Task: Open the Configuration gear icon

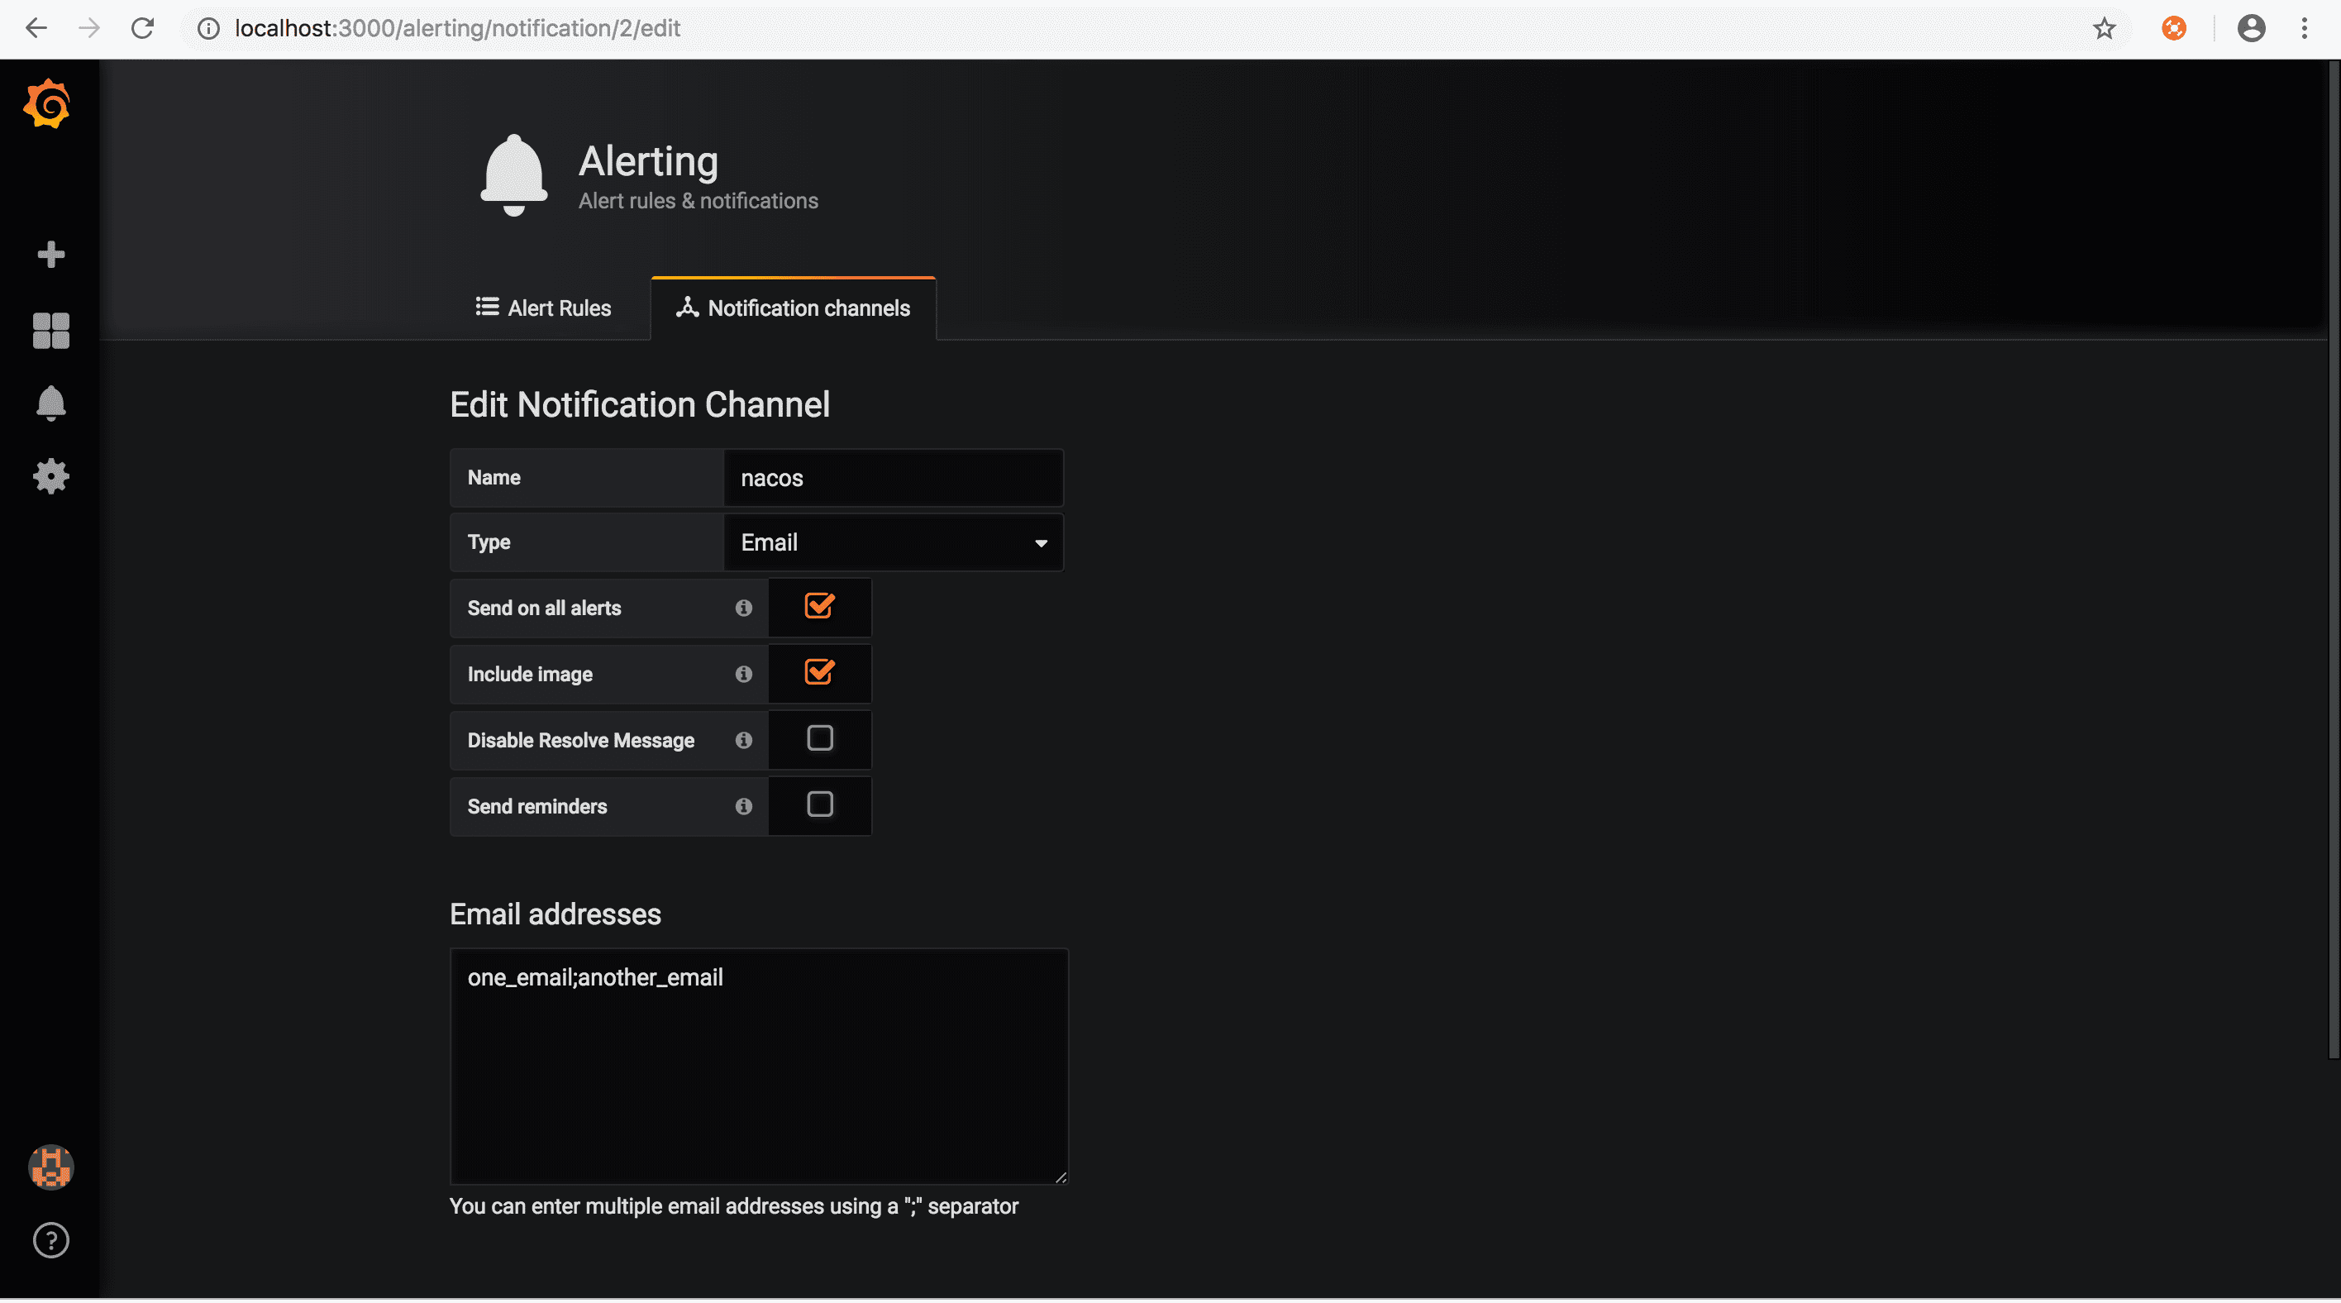Action: pos(51,476)
